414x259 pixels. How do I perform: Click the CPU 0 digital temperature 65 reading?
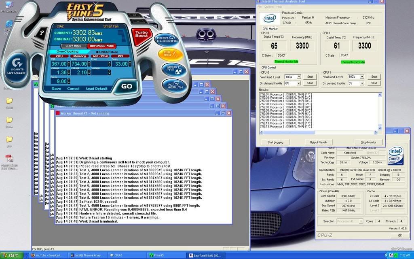274,46
